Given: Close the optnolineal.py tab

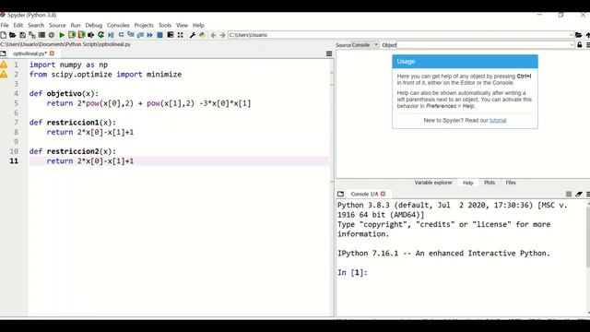Looking at the screenshot, I should (52, 53).
